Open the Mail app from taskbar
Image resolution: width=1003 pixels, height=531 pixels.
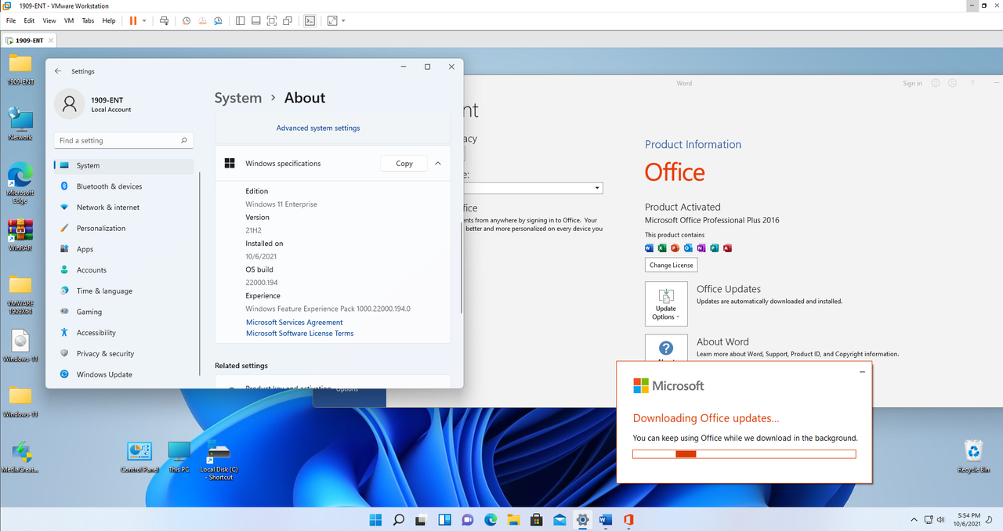(559, 519)
